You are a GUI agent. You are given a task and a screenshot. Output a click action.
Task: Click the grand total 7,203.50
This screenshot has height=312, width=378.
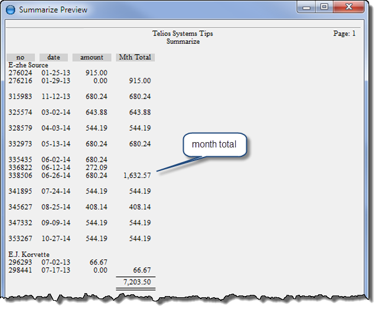pos(136,283)
